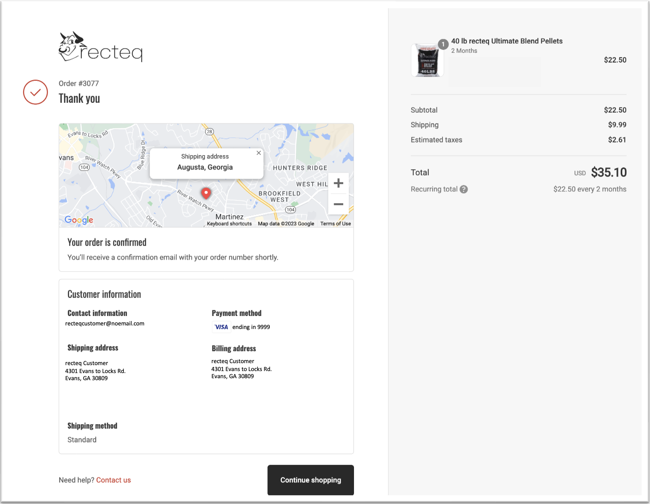Click the Continue shopping button
The height and width of the screenshot is (504, 650).
coord(311,480)
